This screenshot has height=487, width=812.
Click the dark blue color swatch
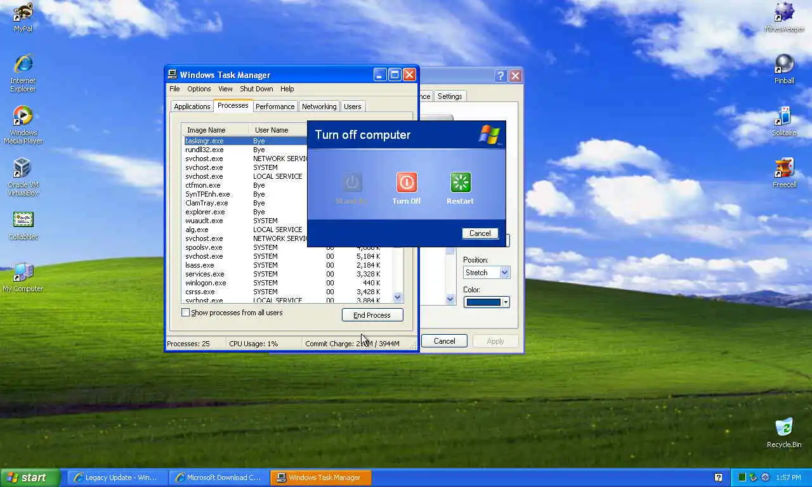[x=483, y=302]
